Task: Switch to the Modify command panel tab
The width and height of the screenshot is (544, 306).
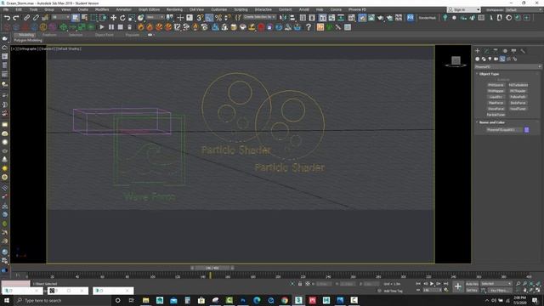Action: (486, 51)
